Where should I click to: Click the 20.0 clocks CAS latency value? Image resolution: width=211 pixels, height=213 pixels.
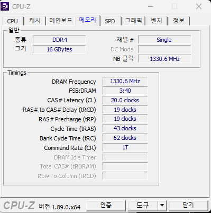click(x=125, y=100)
